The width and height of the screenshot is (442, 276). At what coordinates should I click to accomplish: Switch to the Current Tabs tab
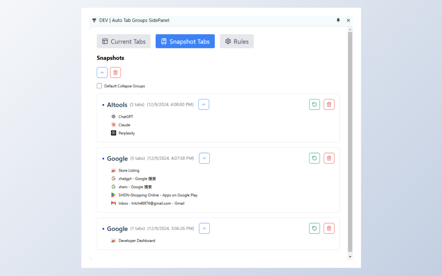click(x=124, y=41)
